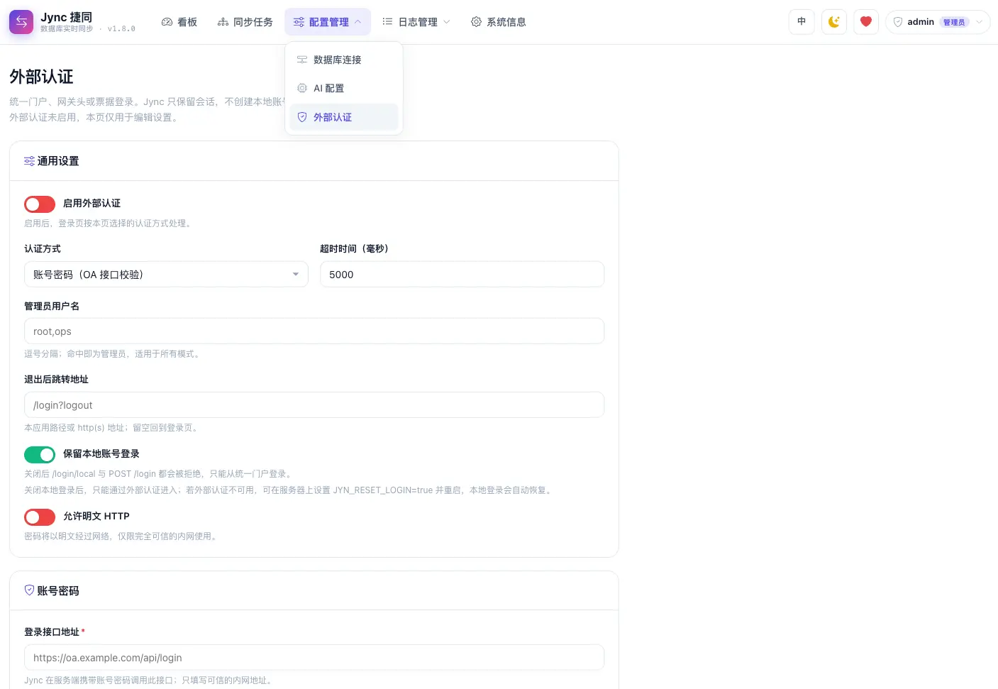Click the 外部认证 shield icon in menu

click(x=302, y=117)
